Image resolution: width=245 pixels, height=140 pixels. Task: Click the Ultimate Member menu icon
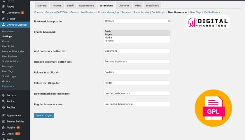pyautogui.click(x=3, y=25)
